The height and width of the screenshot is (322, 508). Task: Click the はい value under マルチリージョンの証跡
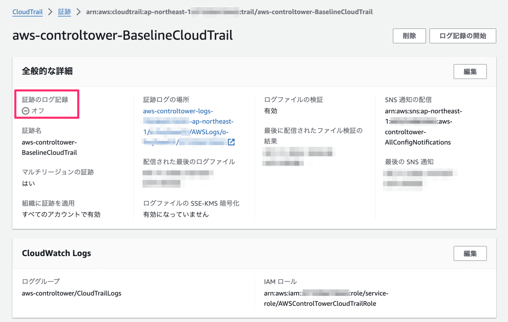[x=28, y=183]
